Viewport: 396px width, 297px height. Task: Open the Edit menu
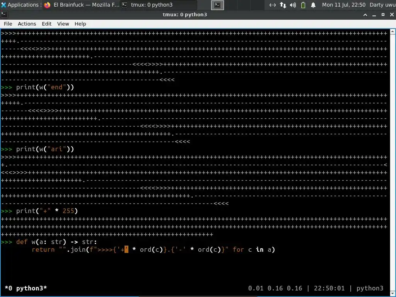coord(46,24)
